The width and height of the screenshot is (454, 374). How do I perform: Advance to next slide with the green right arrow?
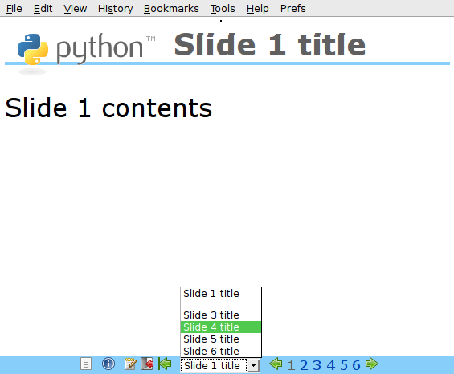[x=372, y=364]
